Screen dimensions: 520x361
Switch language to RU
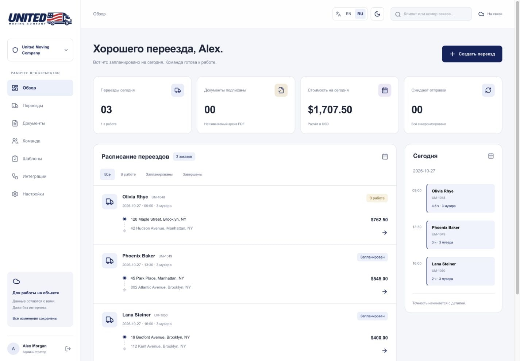[x=360, y=14]
